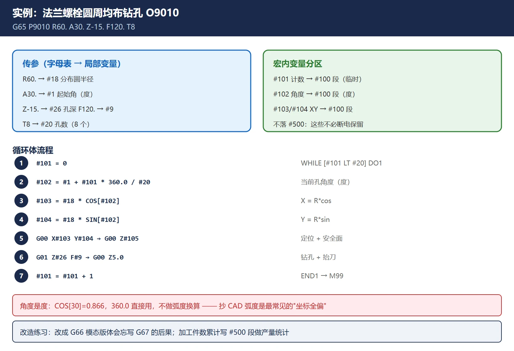This screenshot has height=351, width=514.
Task: Click WHILE [#101 LT #20] DO1 annotation
Action: coord(341,163)
